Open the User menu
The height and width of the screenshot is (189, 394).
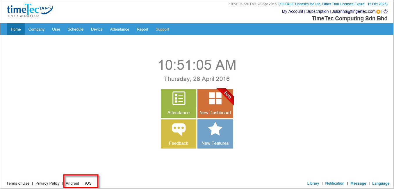(56, 29)
